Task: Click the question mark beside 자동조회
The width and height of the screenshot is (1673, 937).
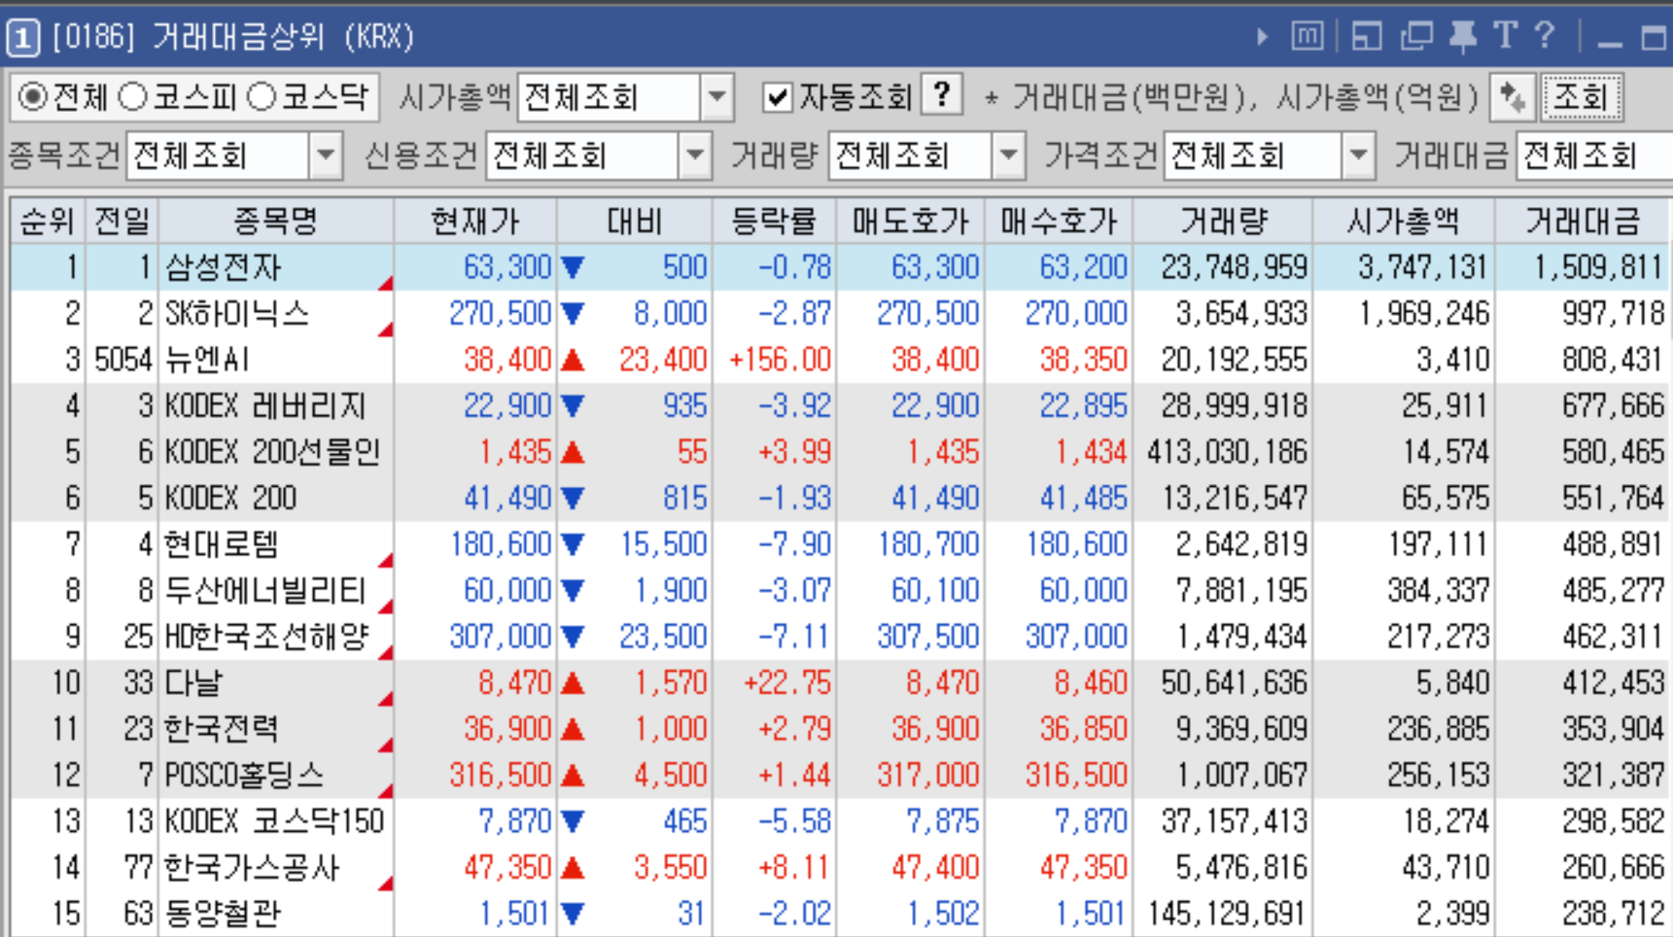Action: pyautogui.click(x=941, y=95)
